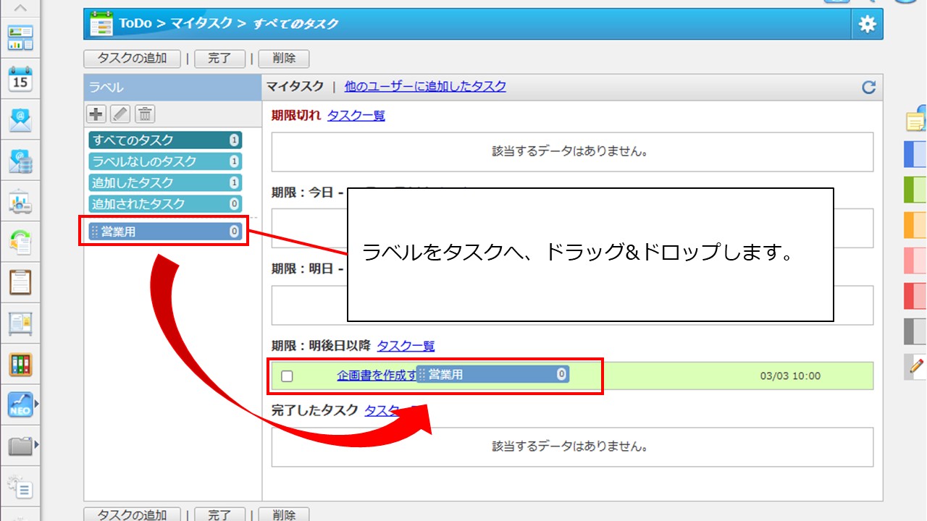Tick the checkbox for 企画書を作成 task
The width and height of the screenshot is (927, 521).
point(288,376)
